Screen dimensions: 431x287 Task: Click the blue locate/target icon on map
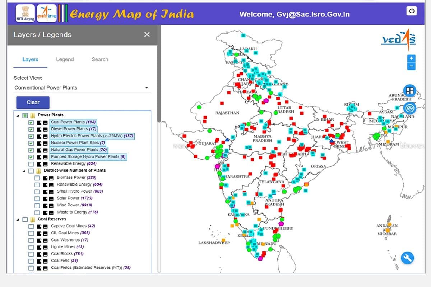[409, 107]
